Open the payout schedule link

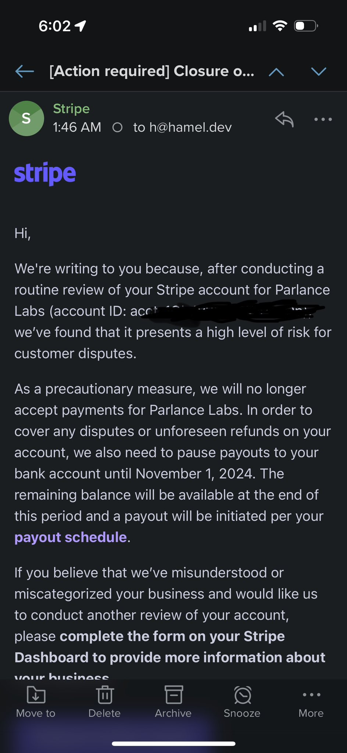[x=71, y=537]
